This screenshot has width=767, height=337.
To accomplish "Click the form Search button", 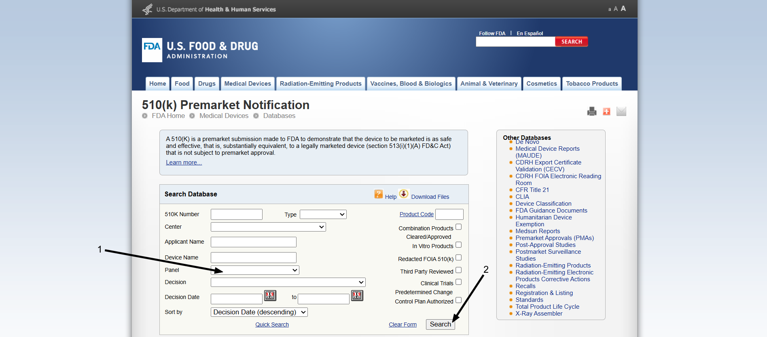I will 440,324.
